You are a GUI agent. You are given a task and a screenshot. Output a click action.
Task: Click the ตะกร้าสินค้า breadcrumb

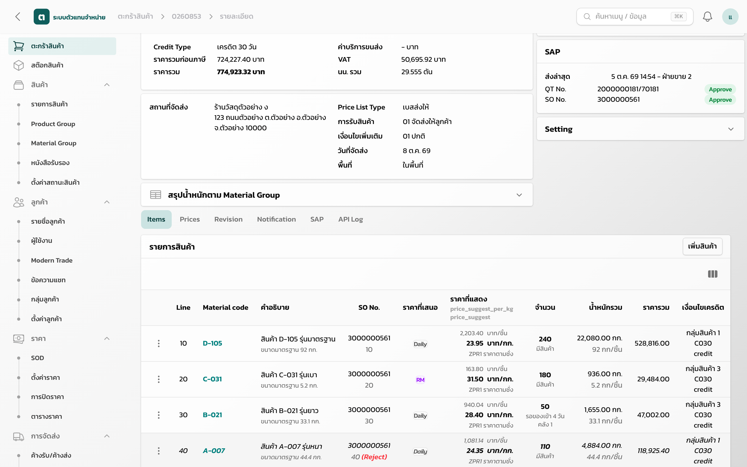(x=135, y=17)
